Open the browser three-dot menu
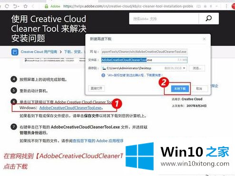The width and height of the screenshot is (235, 176). (226, 6)
